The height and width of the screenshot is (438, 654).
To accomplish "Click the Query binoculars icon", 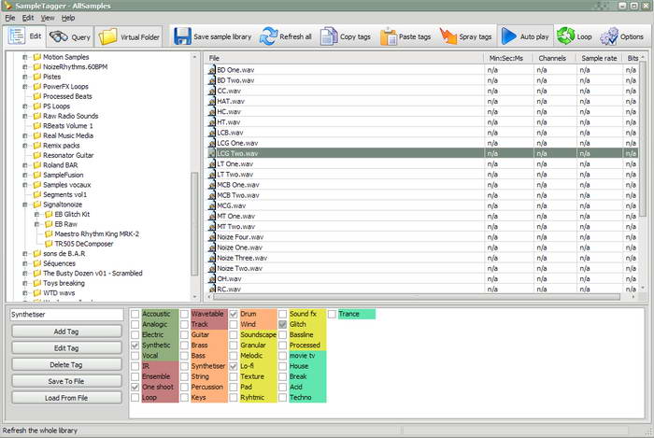I will tap(58, 36).
